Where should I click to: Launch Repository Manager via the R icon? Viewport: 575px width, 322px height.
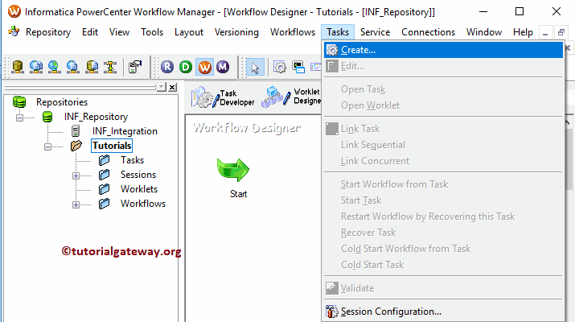(167, 67)
